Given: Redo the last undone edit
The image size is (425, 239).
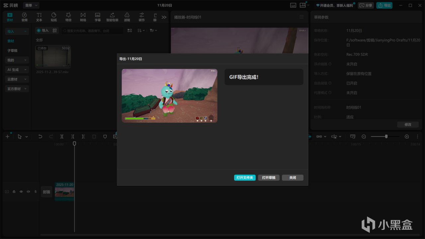Looking at the screenshot, I should 51,136.
